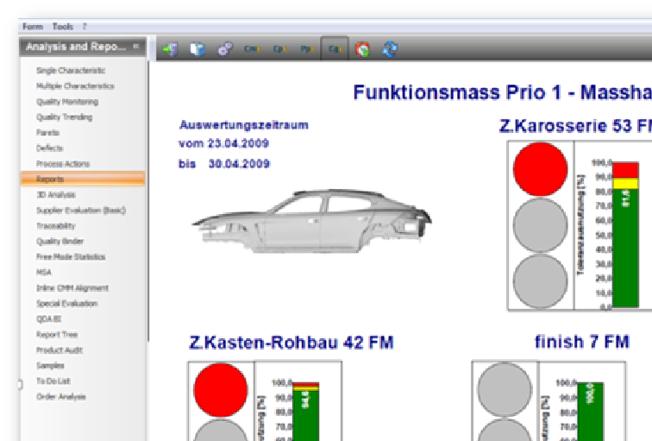
Task: Open the Form menu
Action: 33,27
